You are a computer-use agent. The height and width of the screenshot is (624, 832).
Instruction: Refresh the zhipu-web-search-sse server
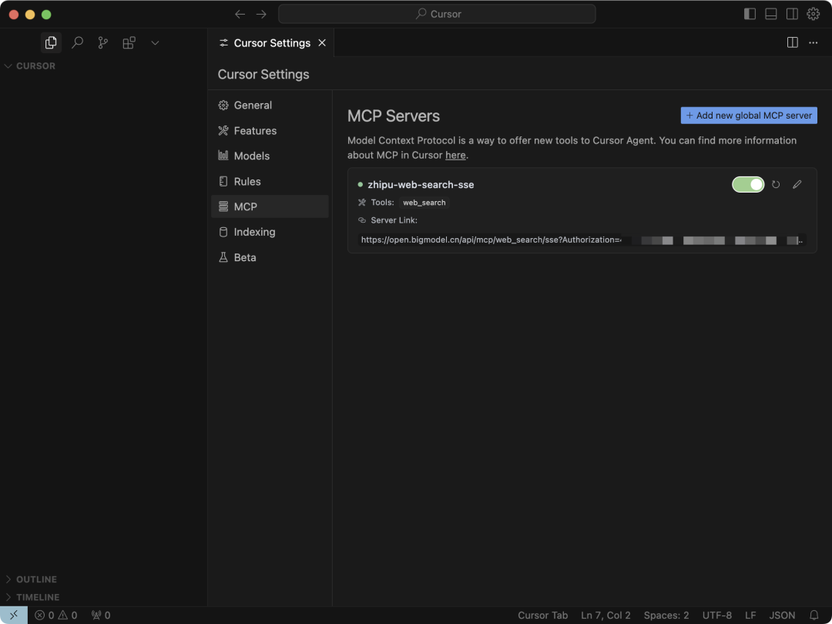click(x=776, y=185)
